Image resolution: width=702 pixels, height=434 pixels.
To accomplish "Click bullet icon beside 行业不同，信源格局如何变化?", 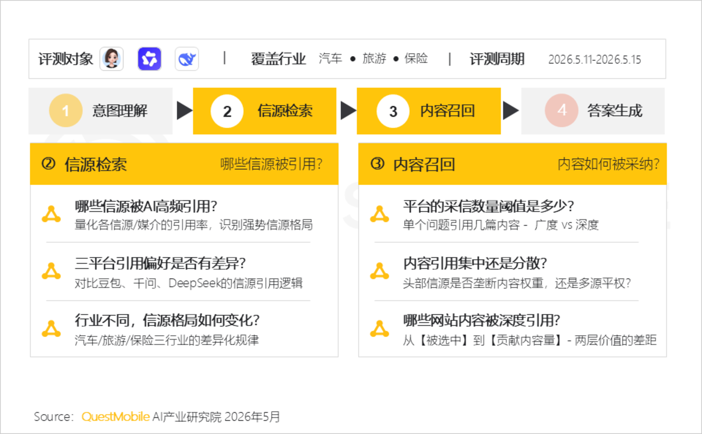I will (51, 329).
